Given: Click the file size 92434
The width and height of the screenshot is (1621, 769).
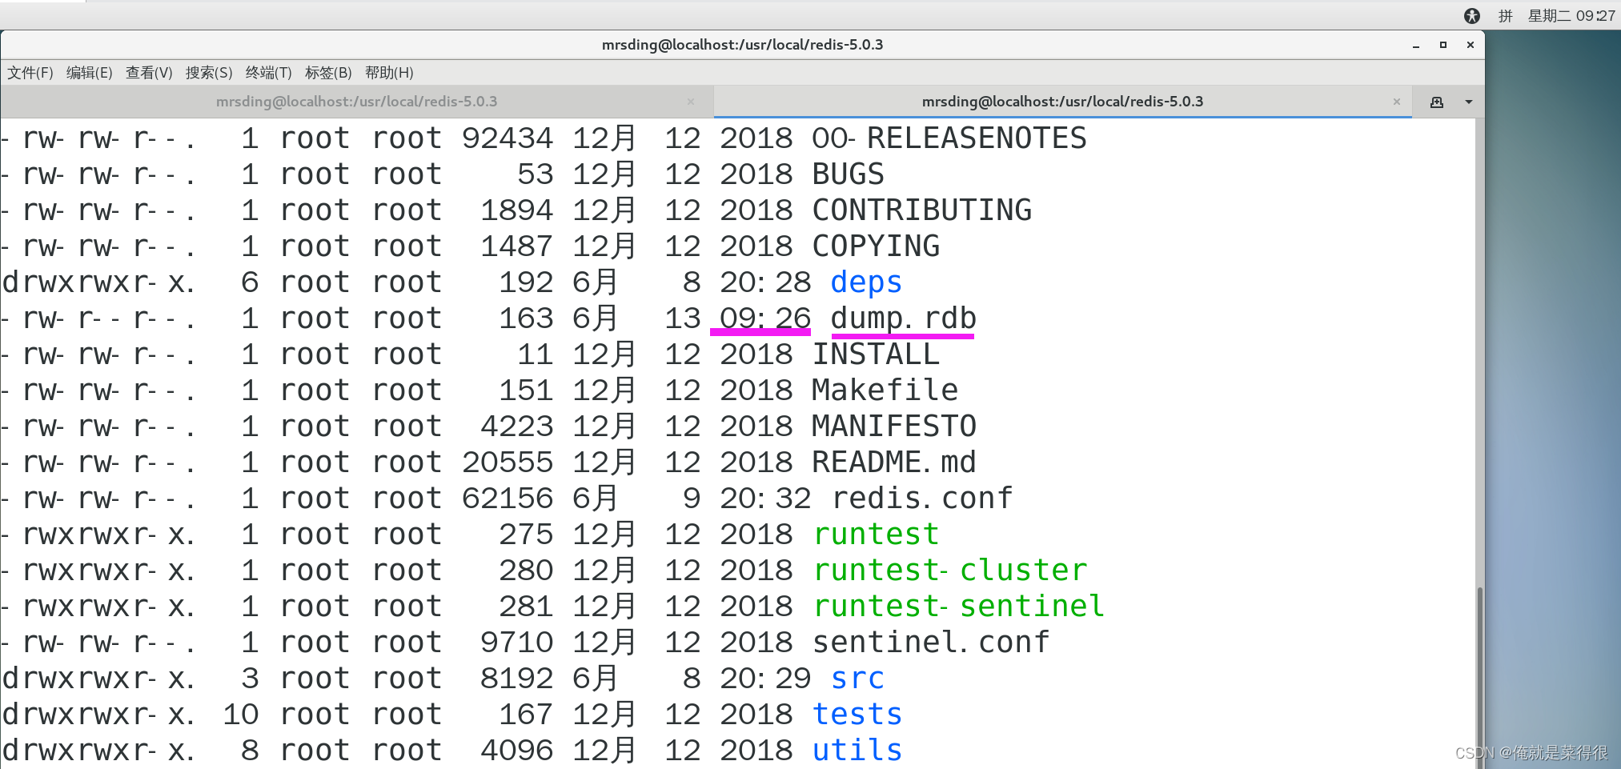Looking at the screenshot, I should (508, 138).
